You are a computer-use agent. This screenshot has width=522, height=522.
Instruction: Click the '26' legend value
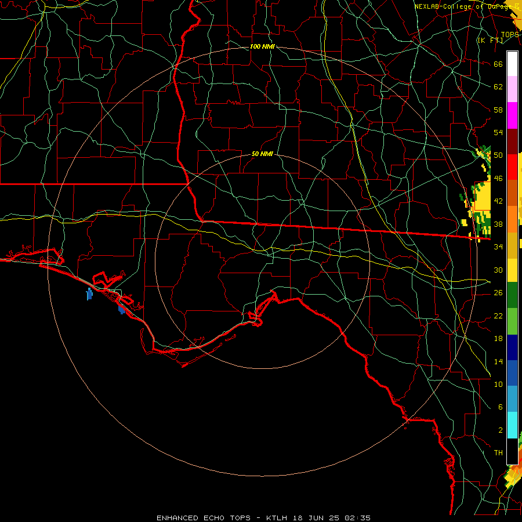[x=498, y=293]
